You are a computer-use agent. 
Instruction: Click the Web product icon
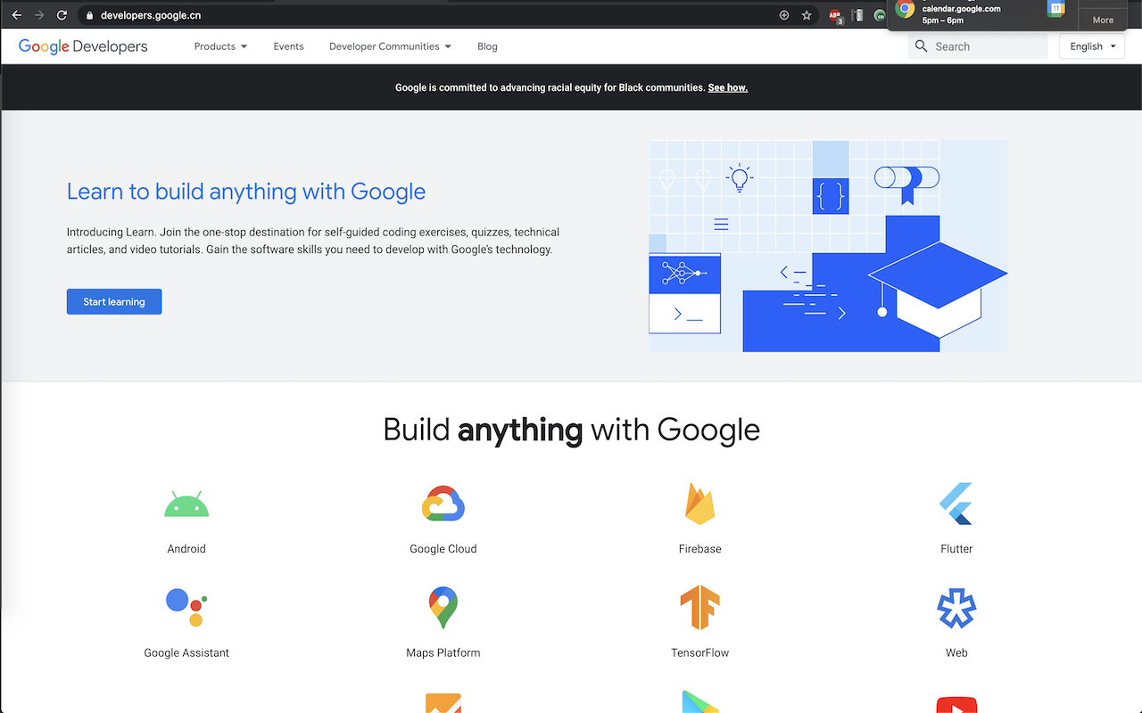pos(956,607)
